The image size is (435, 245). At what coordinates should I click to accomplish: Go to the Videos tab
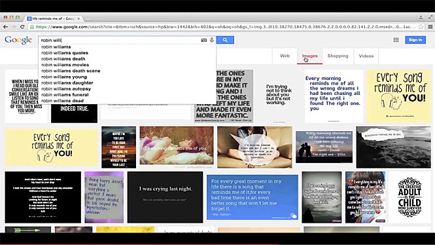click(x=366, y=56)
